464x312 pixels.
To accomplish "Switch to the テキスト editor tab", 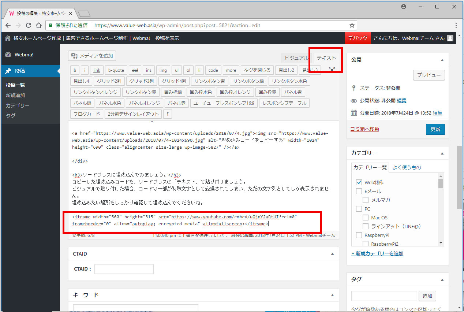I will pos(326,58).
